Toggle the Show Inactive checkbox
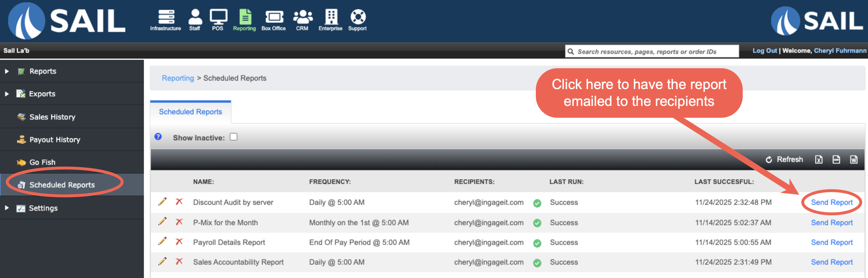This screenshot has width=868, height=278. 234,137
